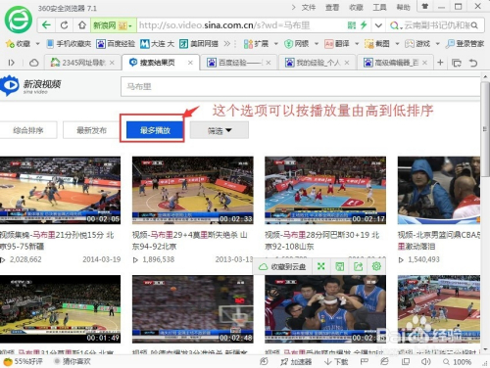Switch to the 我的经验_个人 tab
Screen dimensions: 490x368
tap(318, 63)
